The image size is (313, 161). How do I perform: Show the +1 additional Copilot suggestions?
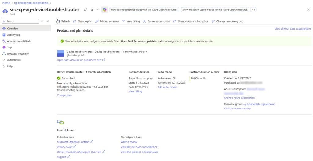(x=253, y=10)
